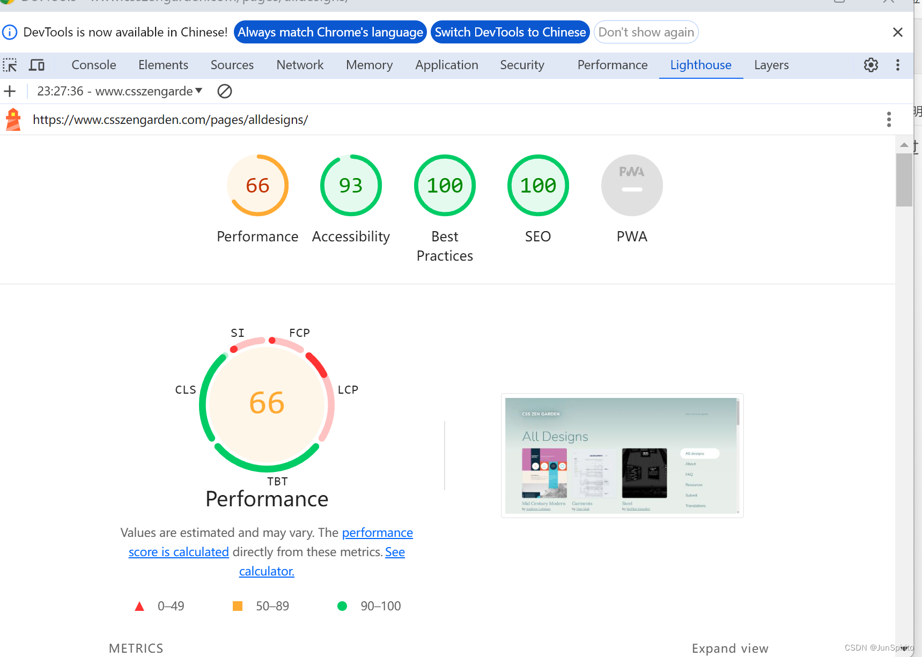Image resolution: width=922 pixels, height=657 pixels.
Task: Open the Layers tab
Action: (771, 65)
